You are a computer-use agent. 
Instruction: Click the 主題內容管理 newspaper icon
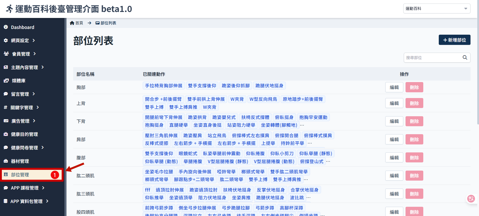coord(6,67)
